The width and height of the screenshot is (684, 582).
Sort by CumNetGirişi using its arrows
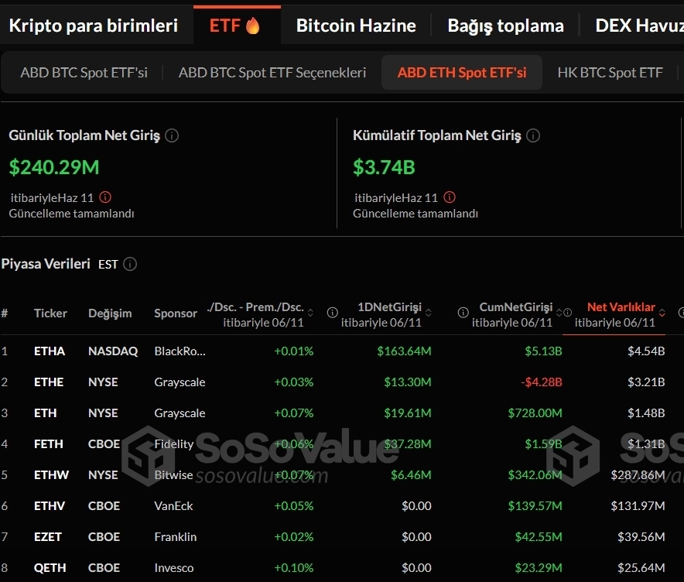click(x=559, y=313)
